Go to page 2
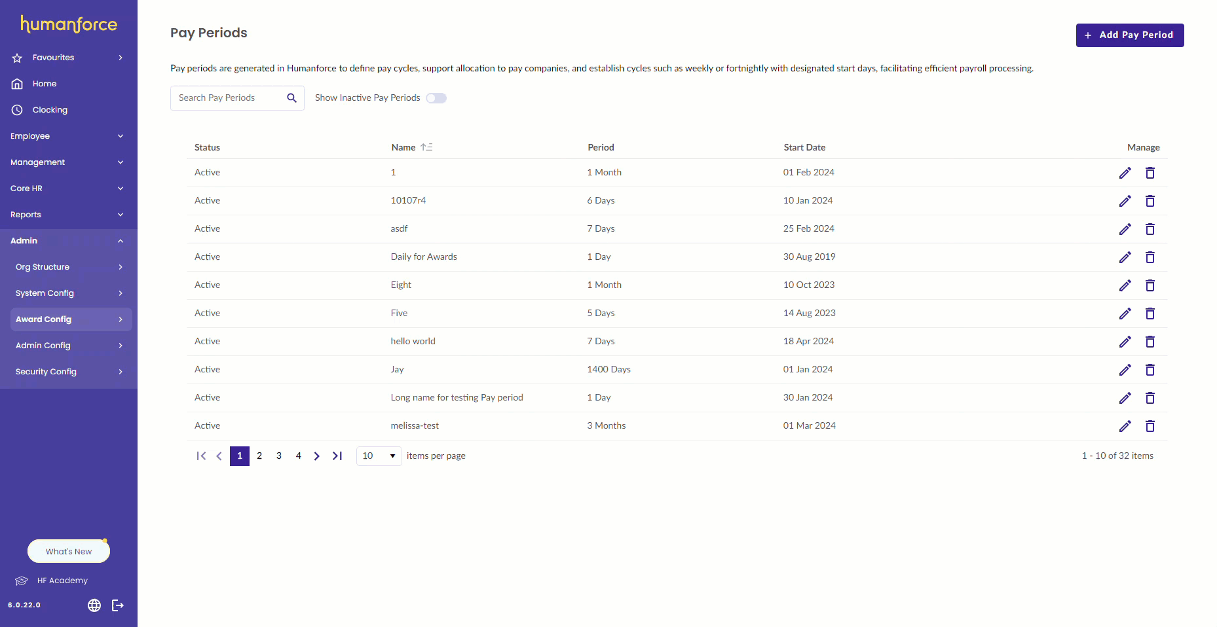 coord(259,456)
